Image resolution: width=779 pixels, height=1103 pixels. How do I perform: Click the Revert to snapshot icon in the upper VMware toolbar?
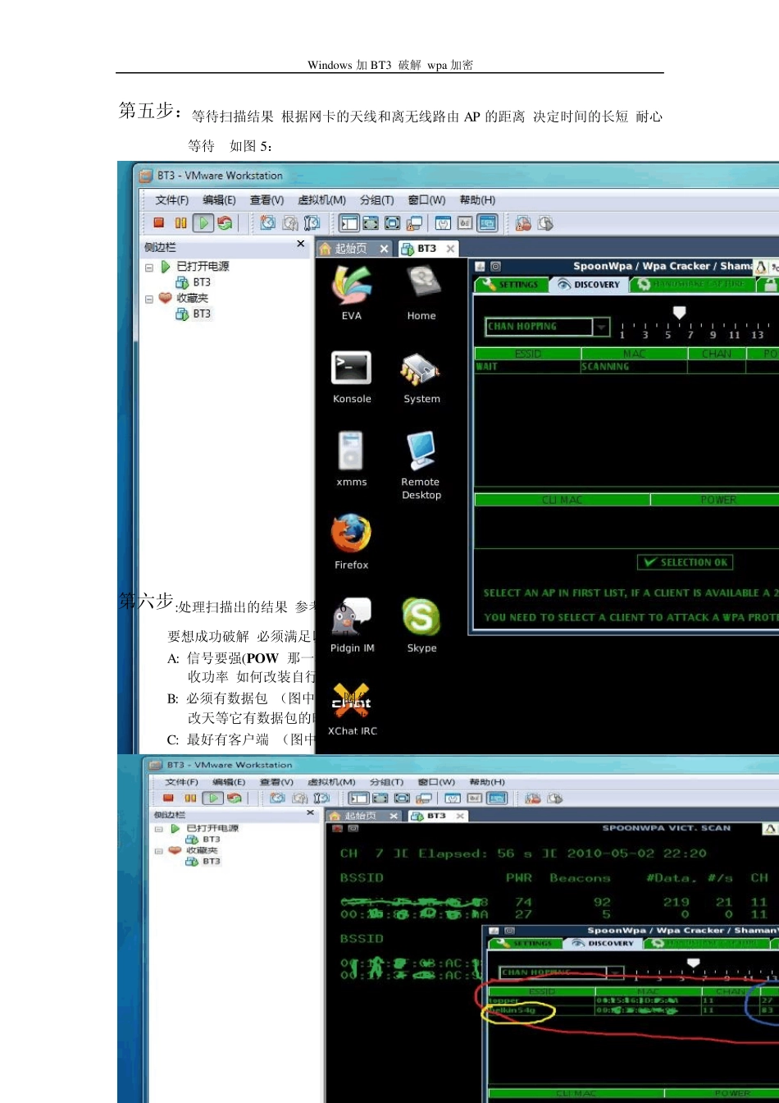coord(290,222)
